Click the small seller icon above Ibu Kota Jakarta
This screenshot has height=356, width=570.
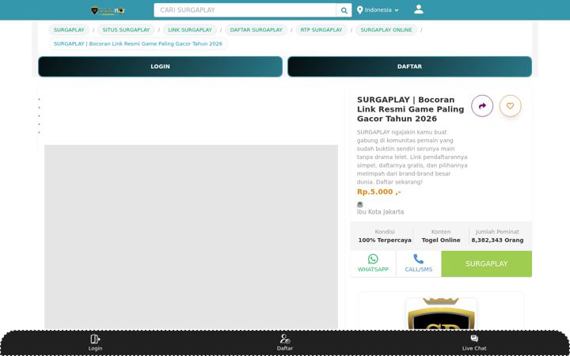[x=360, y=205]
